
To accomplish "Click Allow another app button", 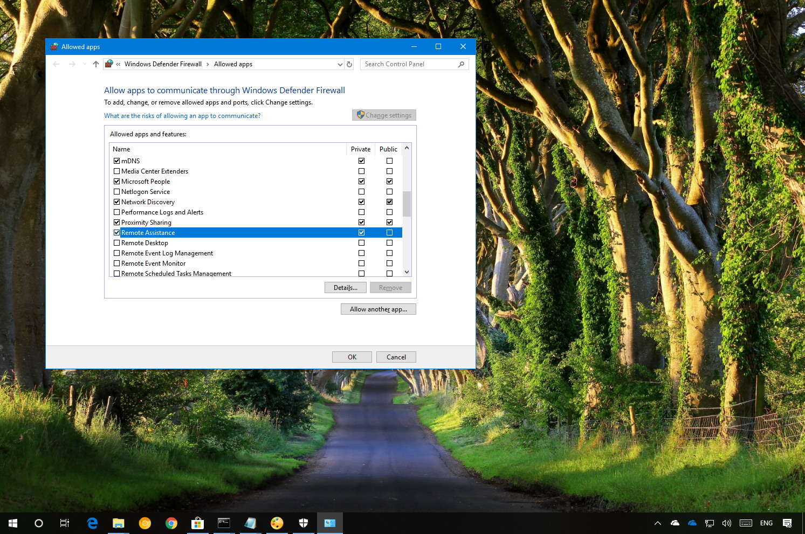I will click(x=379, y=309).
